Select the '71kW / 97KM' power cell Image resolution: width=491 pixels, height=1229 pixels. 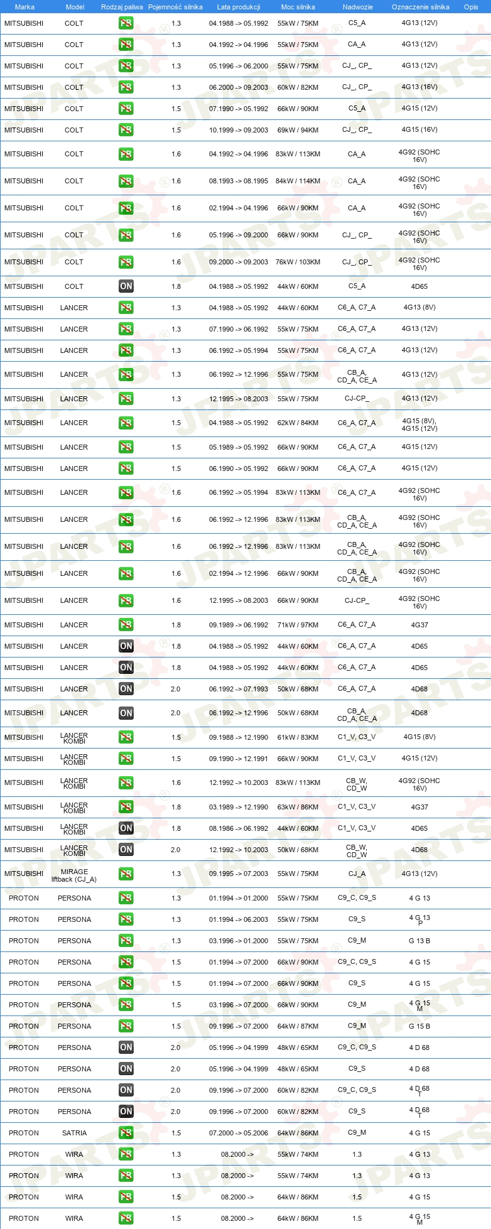[298, 625]
